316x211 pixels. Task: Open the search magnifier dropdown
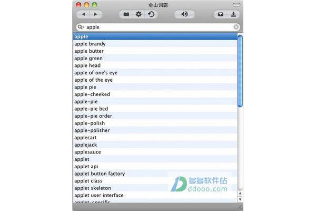[x=81, y=27]
